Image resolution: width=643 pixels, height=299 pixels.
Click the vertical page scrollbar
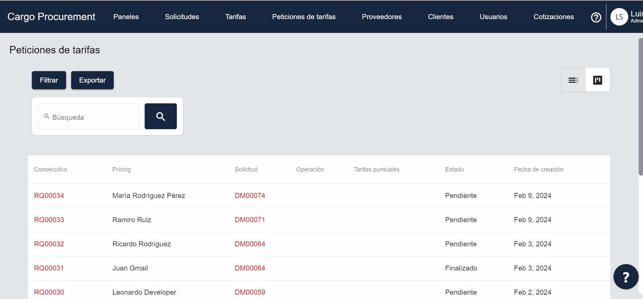tap(640, 107)
